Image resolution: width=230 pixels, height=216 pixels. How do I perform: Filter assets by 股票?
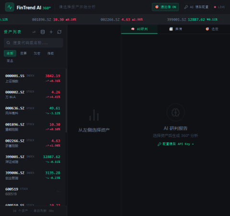(23, 53)
